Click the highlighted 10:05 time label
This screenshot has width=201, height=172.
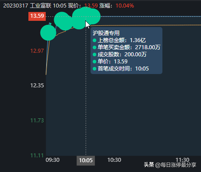coord(86,160)
